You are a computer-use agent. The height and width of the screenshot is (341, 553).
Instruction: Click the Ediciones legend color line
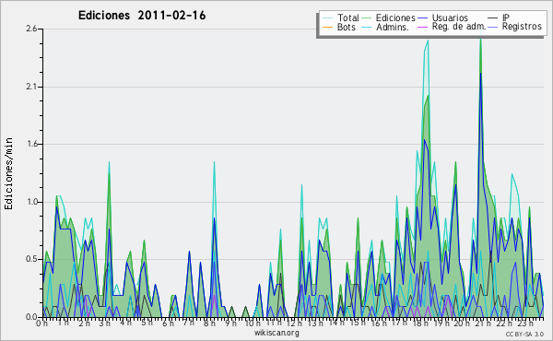[367, 18]
